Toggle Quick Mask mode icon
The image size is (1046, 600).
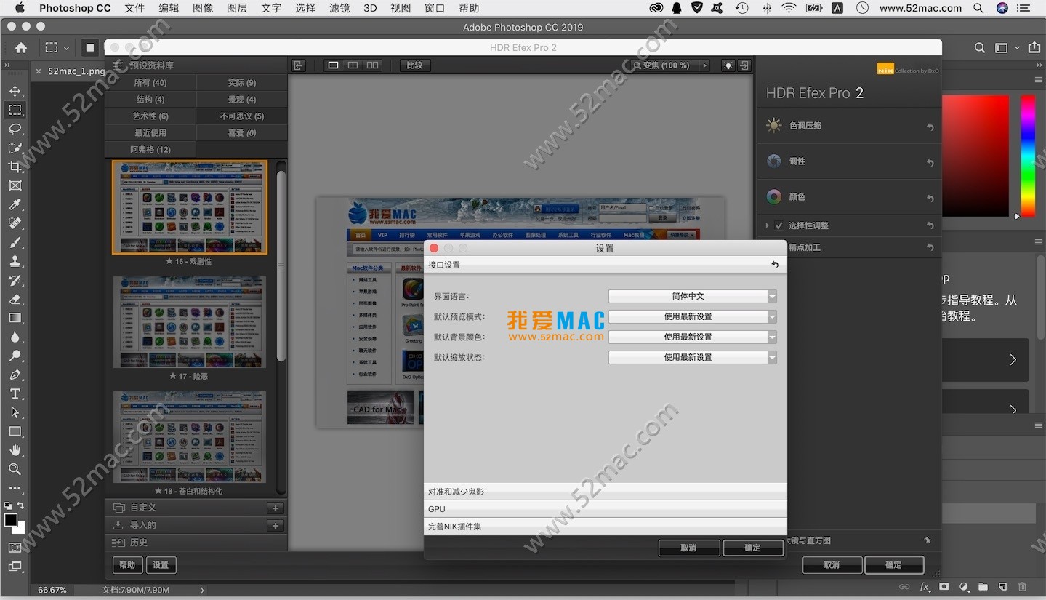tap(15, 548)
